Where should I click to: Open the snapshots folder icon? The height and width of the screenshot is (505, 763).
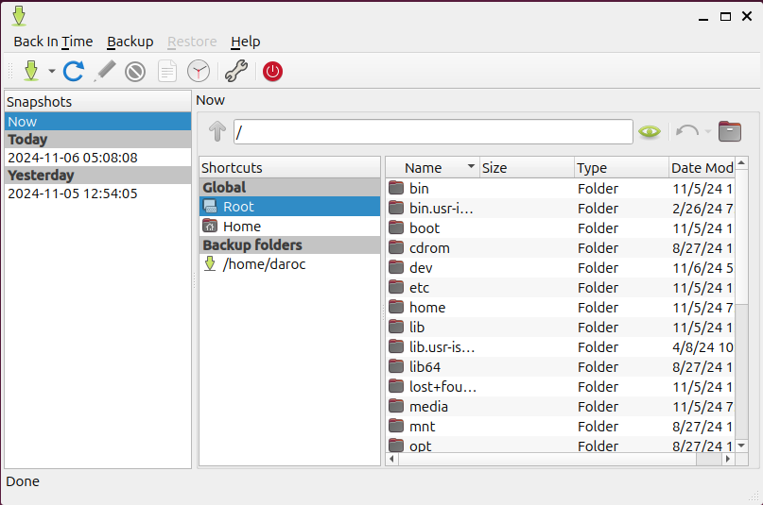pos(729,131)
